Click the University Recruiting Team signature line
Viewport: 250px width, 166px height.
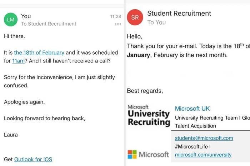click(212, 118)
